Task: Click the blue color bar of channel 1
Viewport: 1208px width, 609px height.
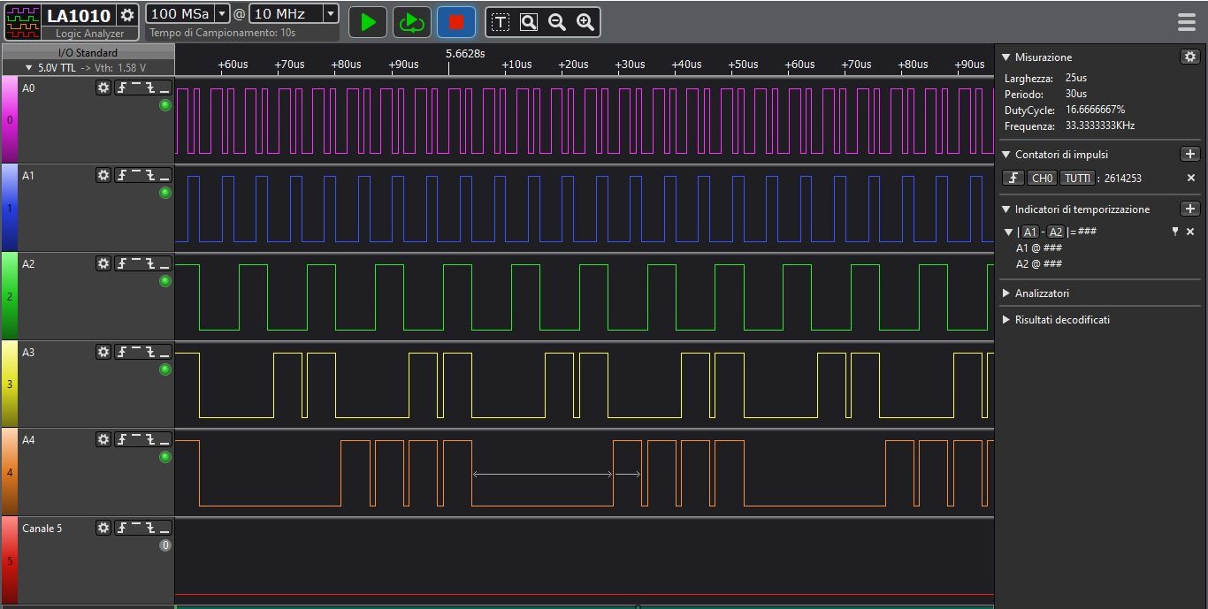Action: click(10, 209)
